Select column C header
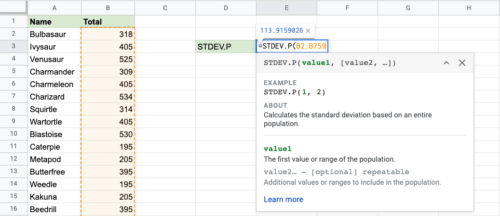 (x=165, y=8)
